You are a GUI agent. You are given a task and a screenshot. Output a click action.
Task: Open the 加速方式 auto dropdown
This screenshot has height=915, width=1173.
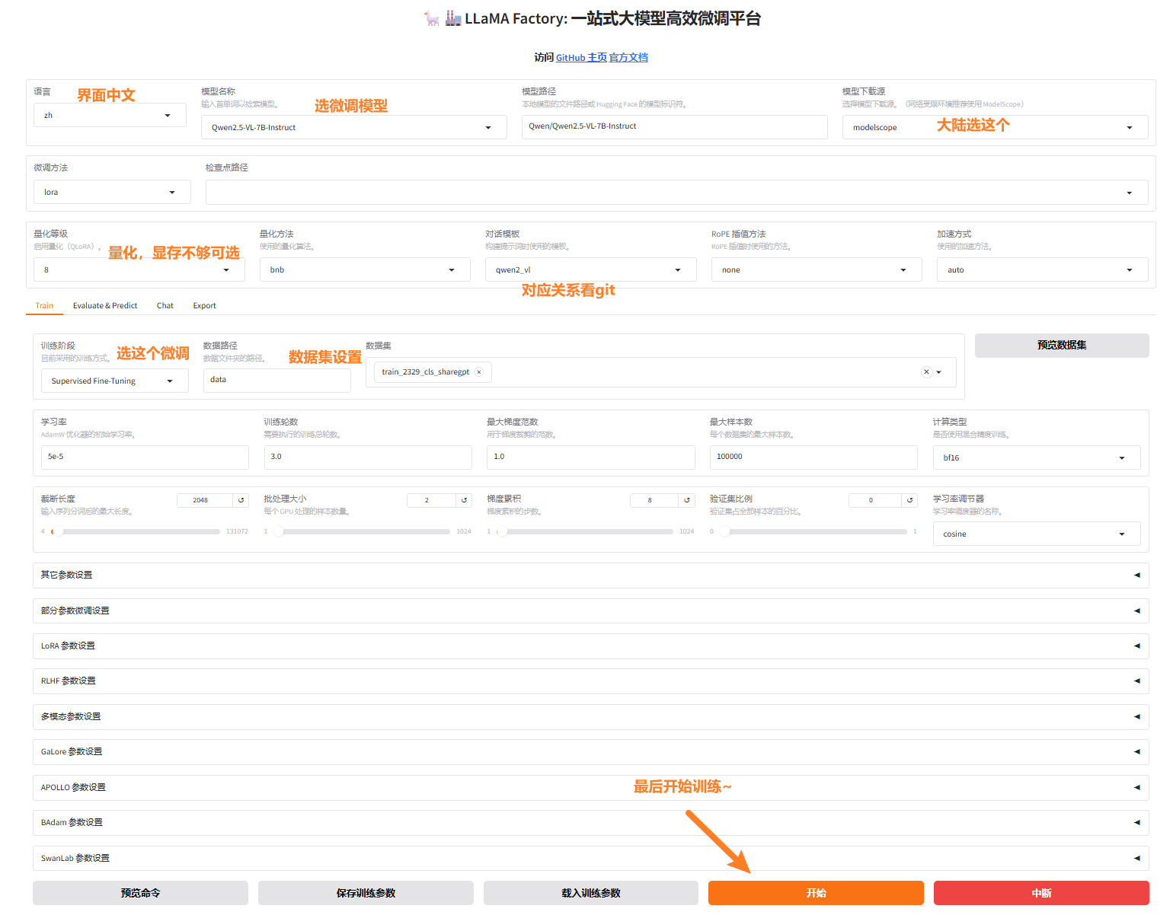coord(1042,269)
